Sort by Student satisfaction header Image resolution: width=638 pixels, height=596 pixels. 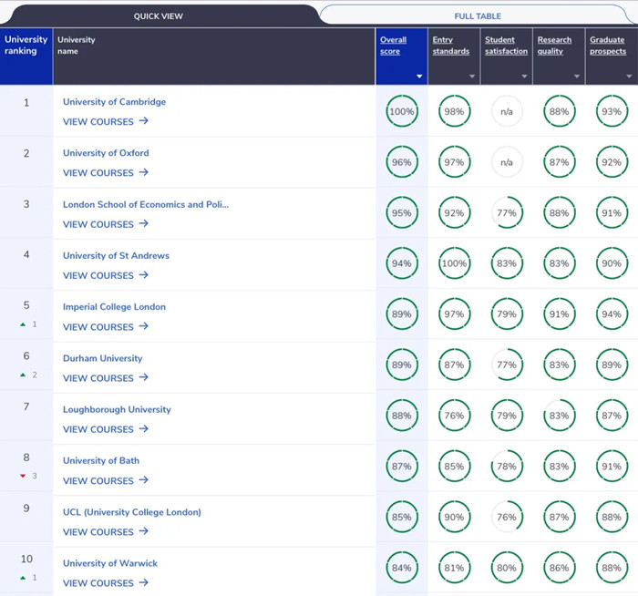click(x=506, y=46)
